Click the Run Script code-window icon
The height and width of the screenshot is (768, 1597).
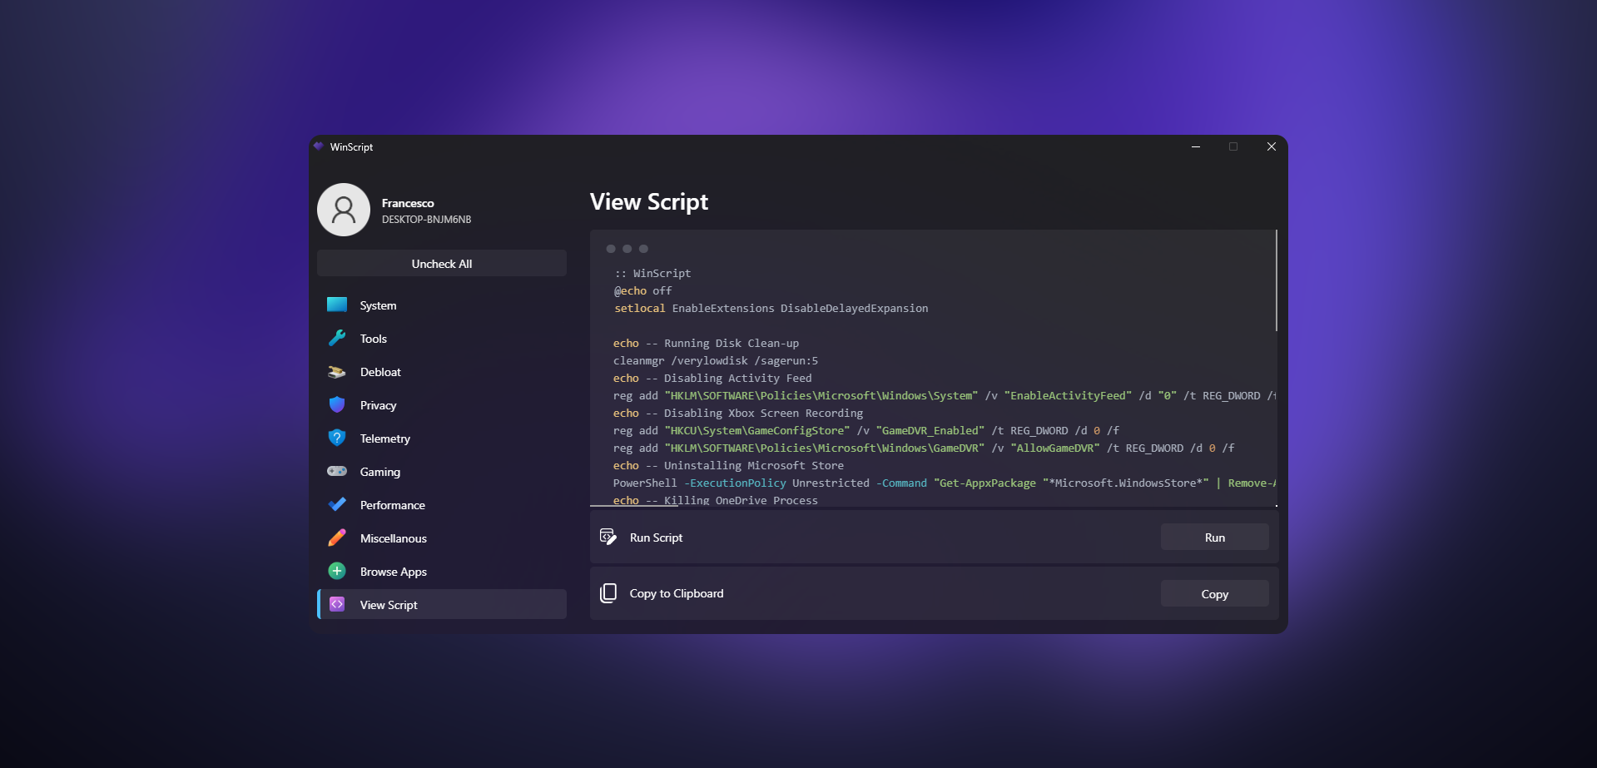point(608,537)
